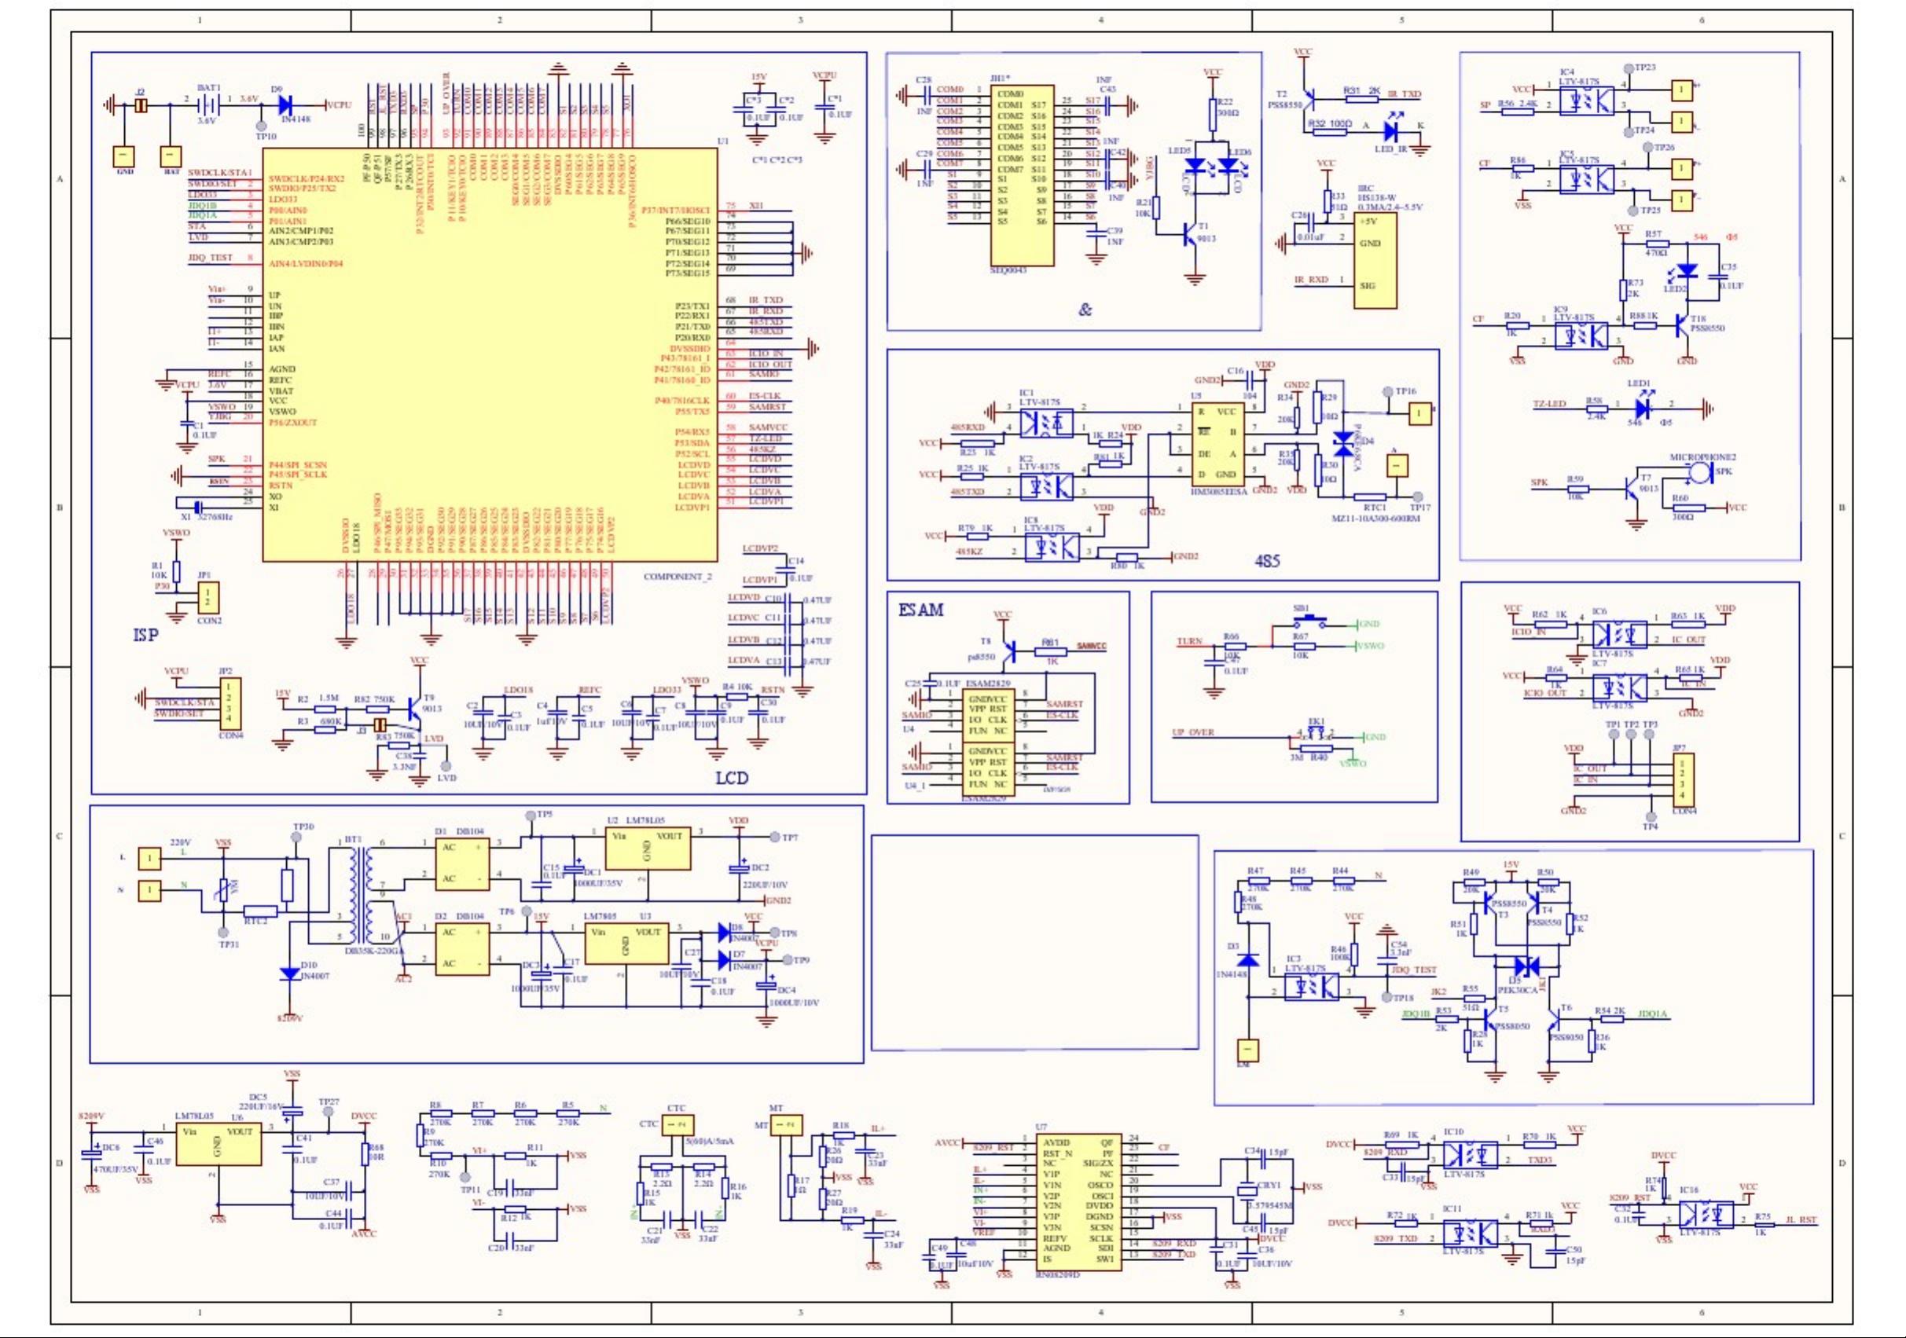Viewport: 1906px width, 1338px height.
Task: Click the microphone SPK symbol
Action: [x=1699, y=473]
